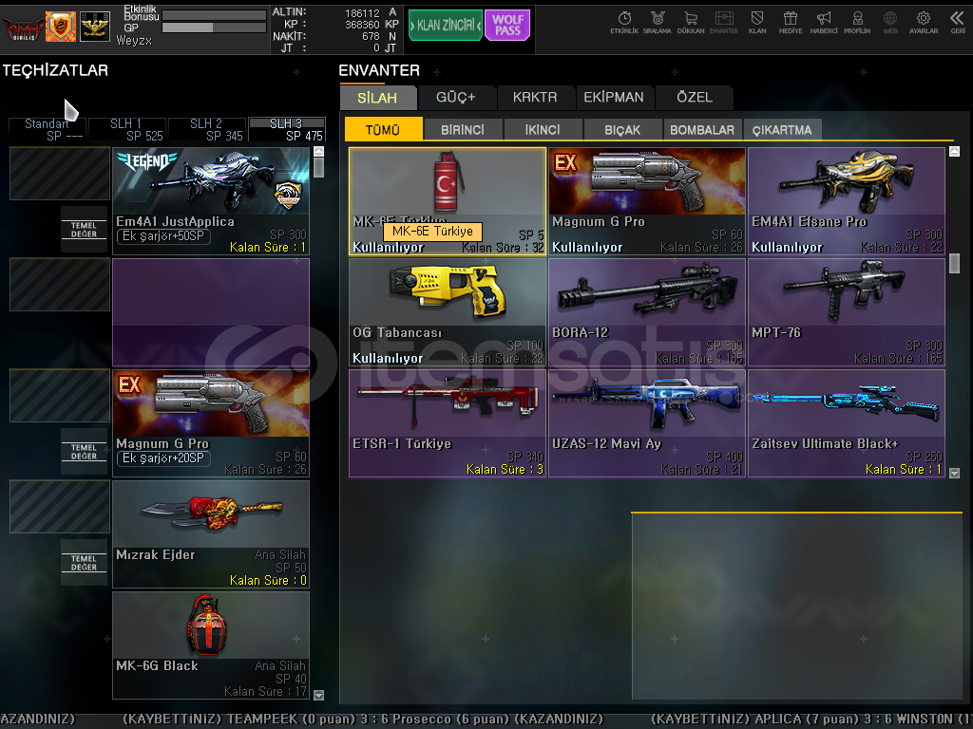Click Ek şarjör+50SP attachment label
The height and width of the screenshot is (729, 973).
pos(163,236)
